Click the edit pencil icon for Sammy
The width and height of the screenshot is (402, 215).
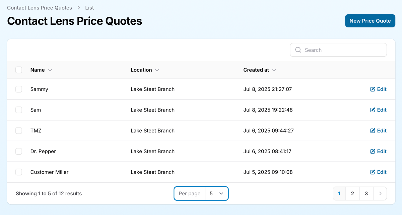click(x=373, y=89)
